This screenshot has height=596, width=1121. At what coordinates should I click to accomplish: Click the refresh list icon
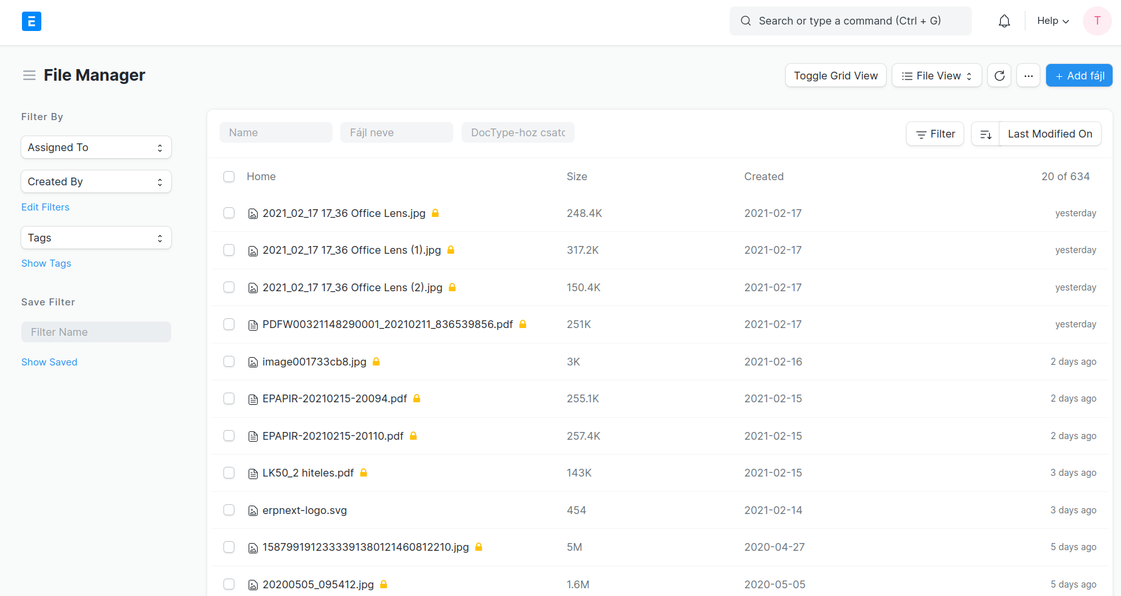999,76
